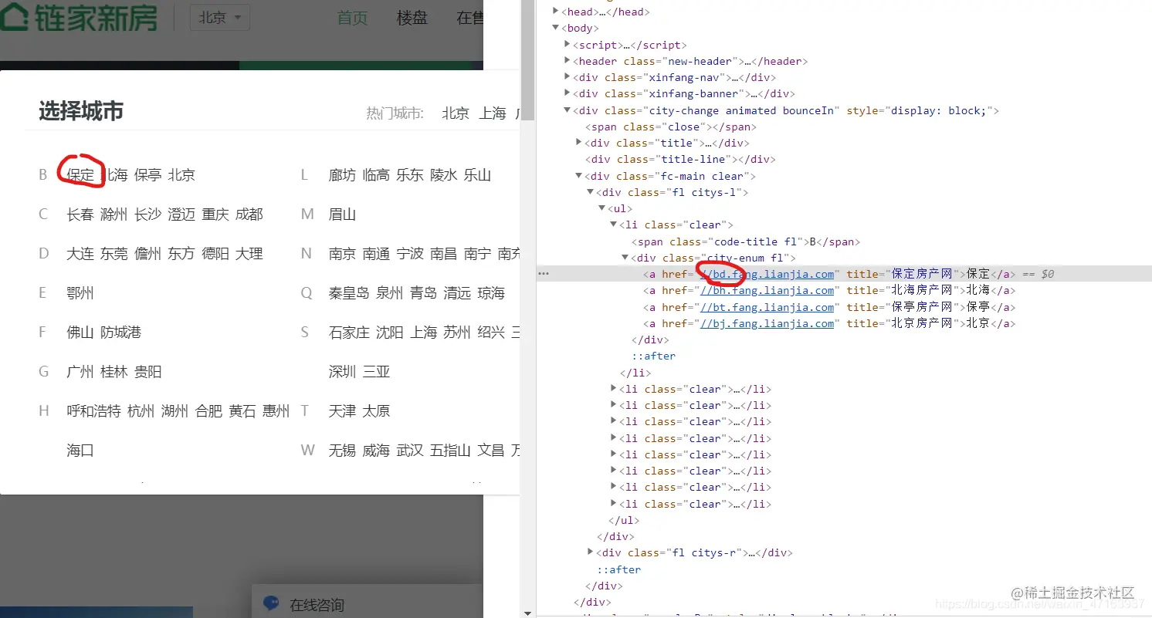Click the scrollbar down arrow beside DevTools

[x=527, y=613]
